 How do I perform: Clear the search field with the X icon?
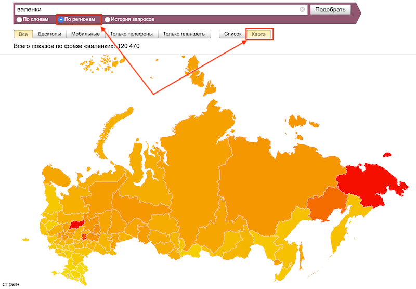(x=302, y=9)
